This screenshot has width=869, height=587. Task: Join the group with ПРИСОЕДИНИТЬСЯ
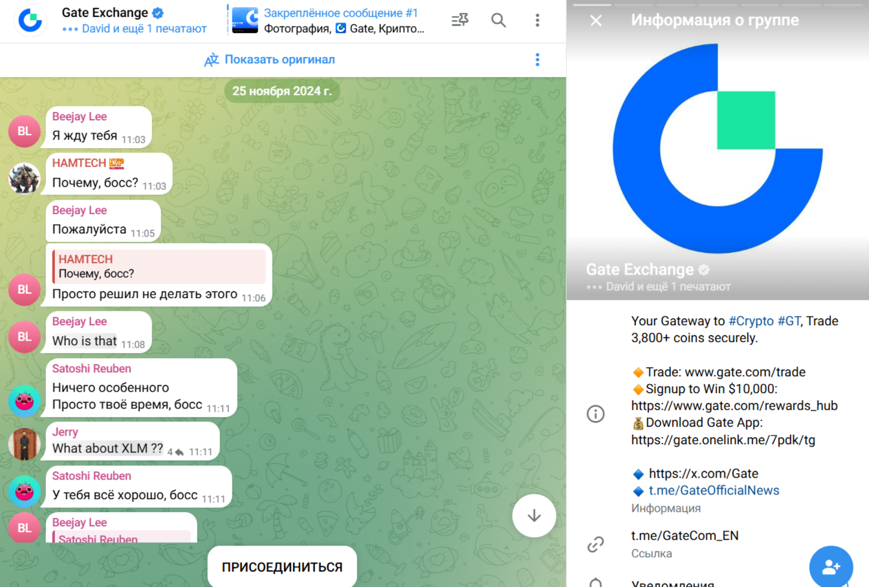[282, 567]
